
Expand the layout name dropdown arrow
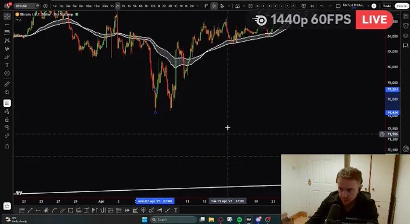pyautogui.click(x=368, y=6)
